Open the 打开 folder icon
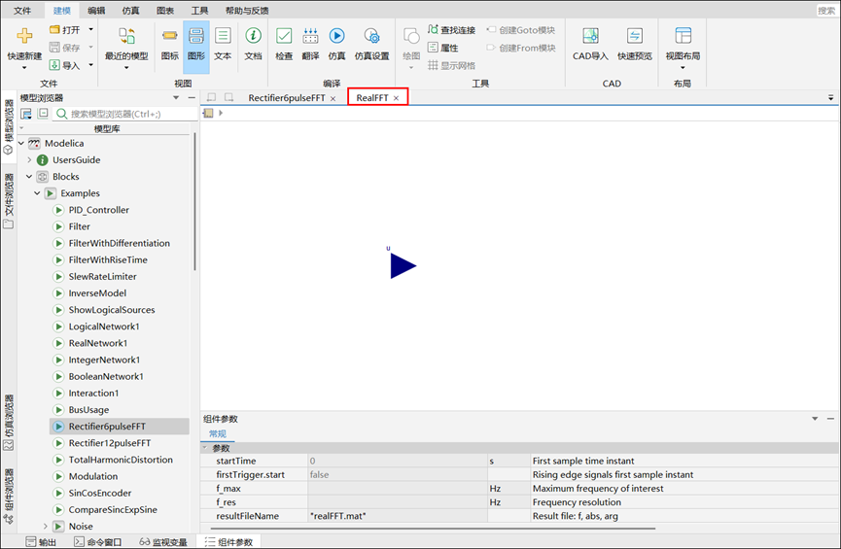The width and height of the screenshot is (841, 549). 54,29
